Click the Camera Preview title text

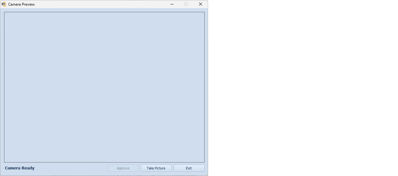(21, 4)
